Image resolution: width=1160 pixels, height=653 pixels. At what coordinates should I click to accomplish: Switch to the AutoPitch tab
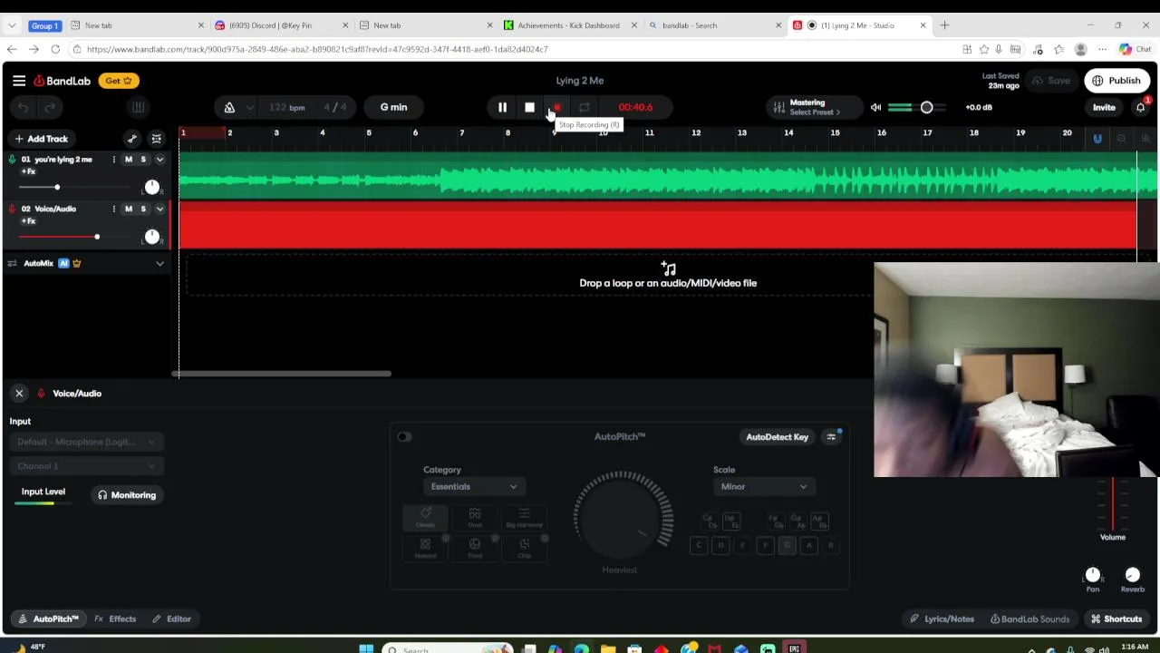pos(48,619)
